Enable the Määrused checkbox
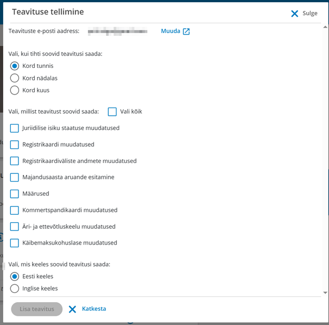 [x=15, y=193]
